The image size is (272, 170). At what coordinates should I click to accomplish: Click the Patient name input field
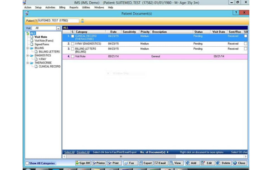coord(58,21)
